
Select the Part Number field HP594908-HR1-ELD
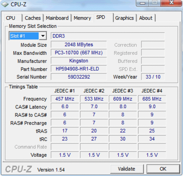pyautogui.click(x=78, y=69)
